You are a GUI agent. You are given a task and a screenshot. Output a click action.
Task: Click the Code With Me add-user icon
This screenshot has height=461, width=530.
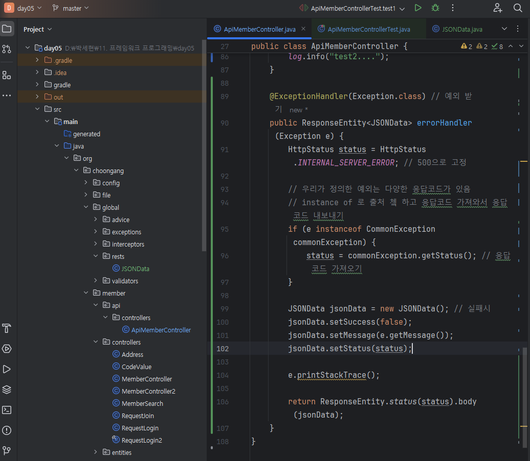tap(498, 8)
